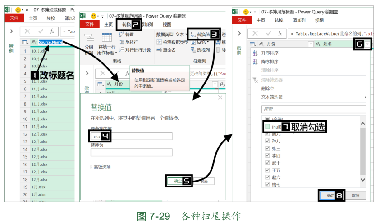Screen dimensions: 380x222
Task: Expand the 文本筛选器 submenu arrow
Action: point(365,98)
